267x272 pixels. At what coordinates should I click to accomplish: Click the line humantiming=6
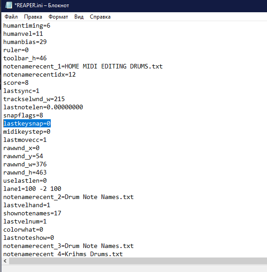click(27, 26)
